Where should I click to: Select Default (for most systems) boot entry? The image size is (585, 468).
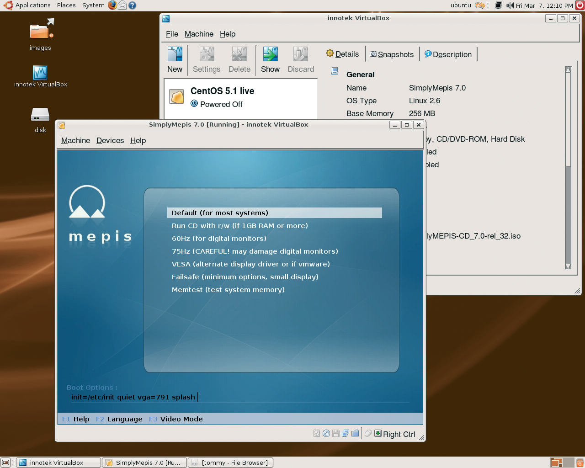[x=275, y=213]
